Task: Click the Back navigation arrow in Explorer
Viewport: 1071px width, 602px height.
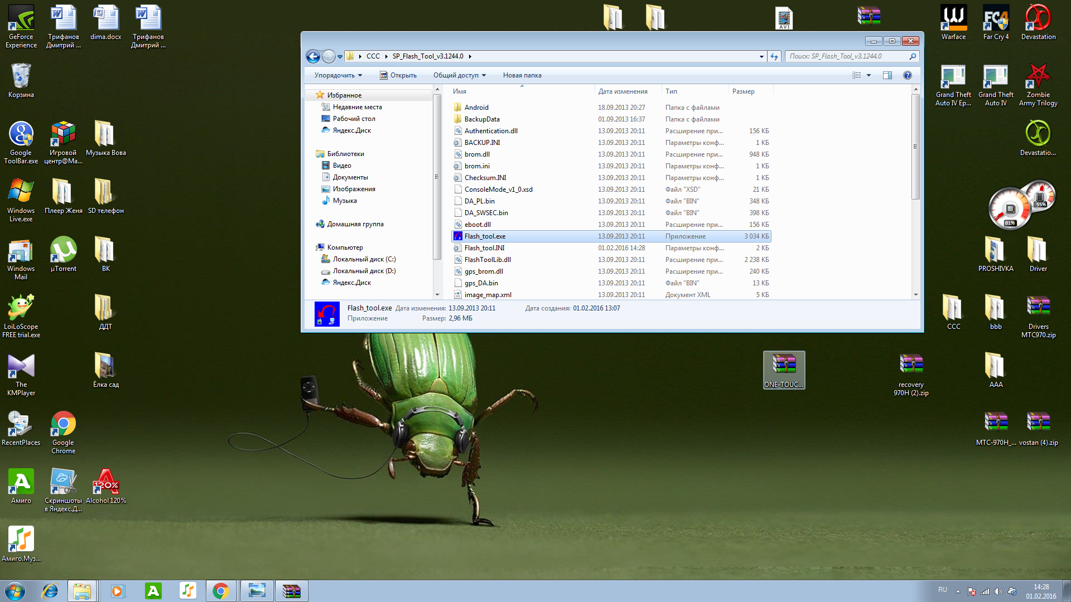Action: coord(313,56)
